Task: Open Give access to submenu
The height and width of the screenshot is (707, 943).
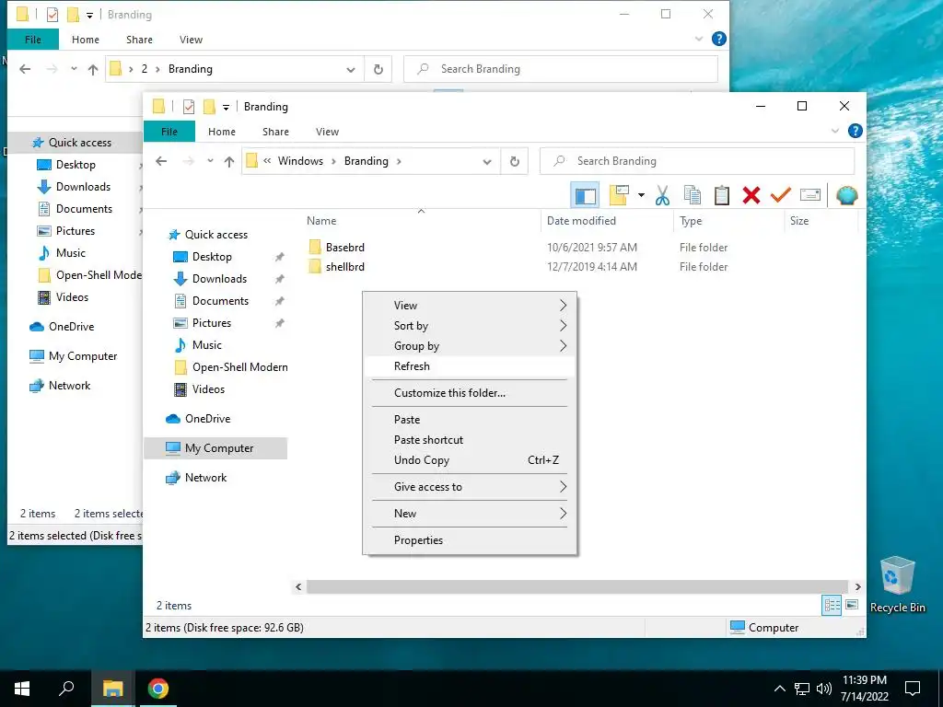Action: pyautogui.click(x=470, y=487)
